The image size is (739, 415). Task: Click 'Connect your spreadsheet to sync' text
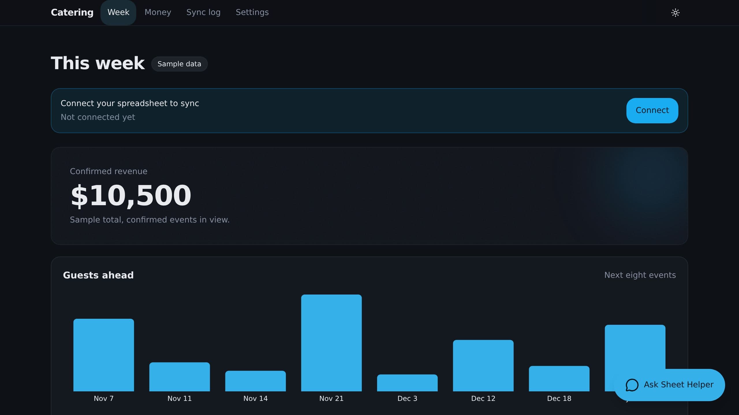click(x=130, y=103)
